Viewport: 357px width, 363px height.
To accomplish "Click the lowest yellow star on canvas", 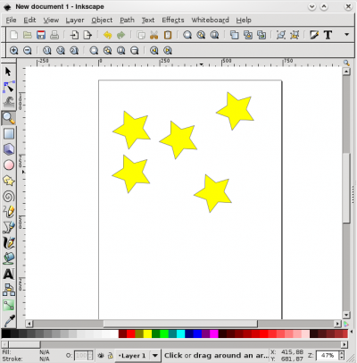I will [x=213, y=193].
